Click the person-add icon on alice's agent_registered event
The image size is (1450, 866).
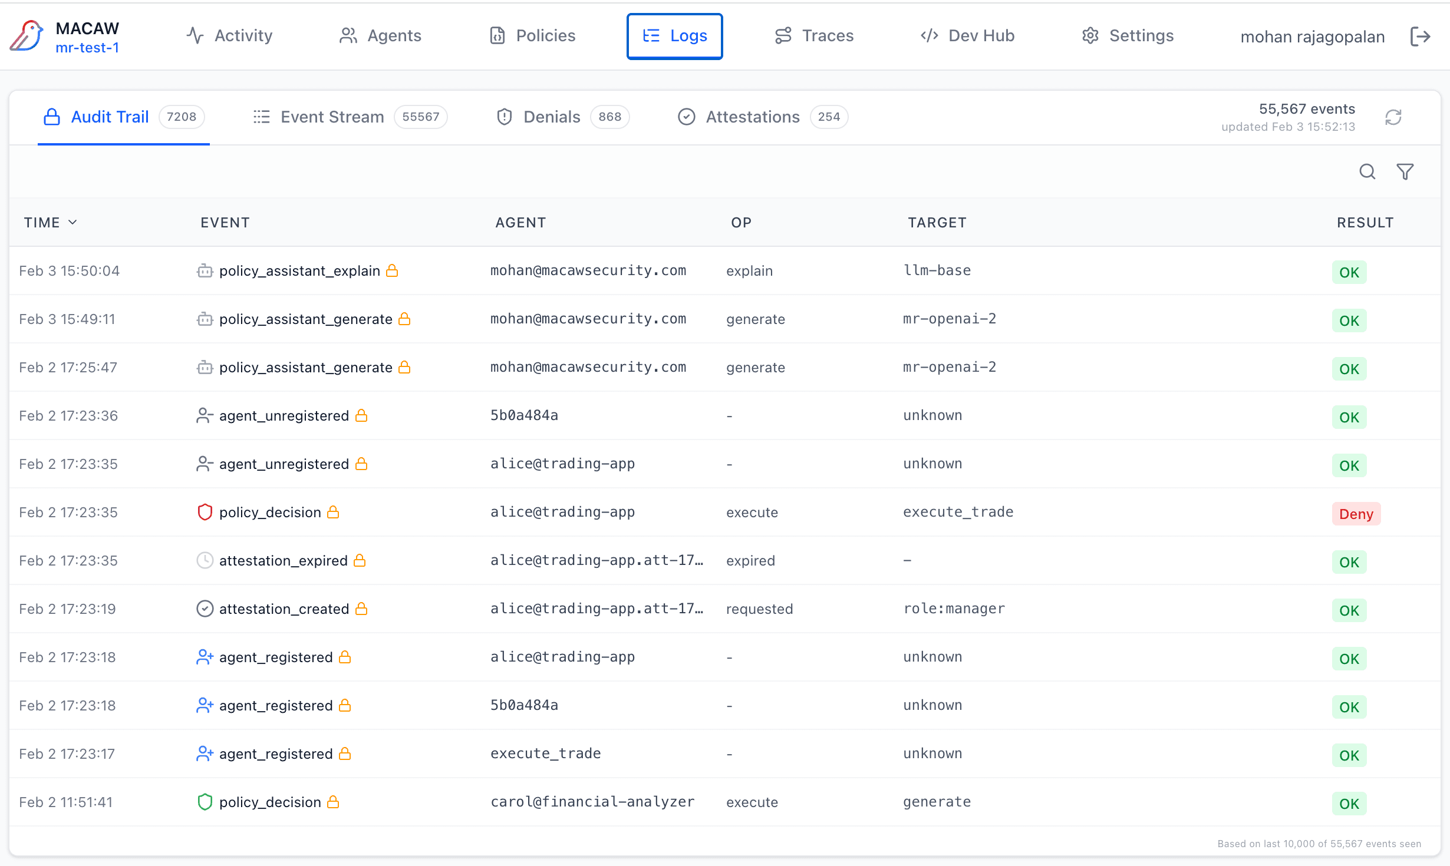tap(205, 657)
